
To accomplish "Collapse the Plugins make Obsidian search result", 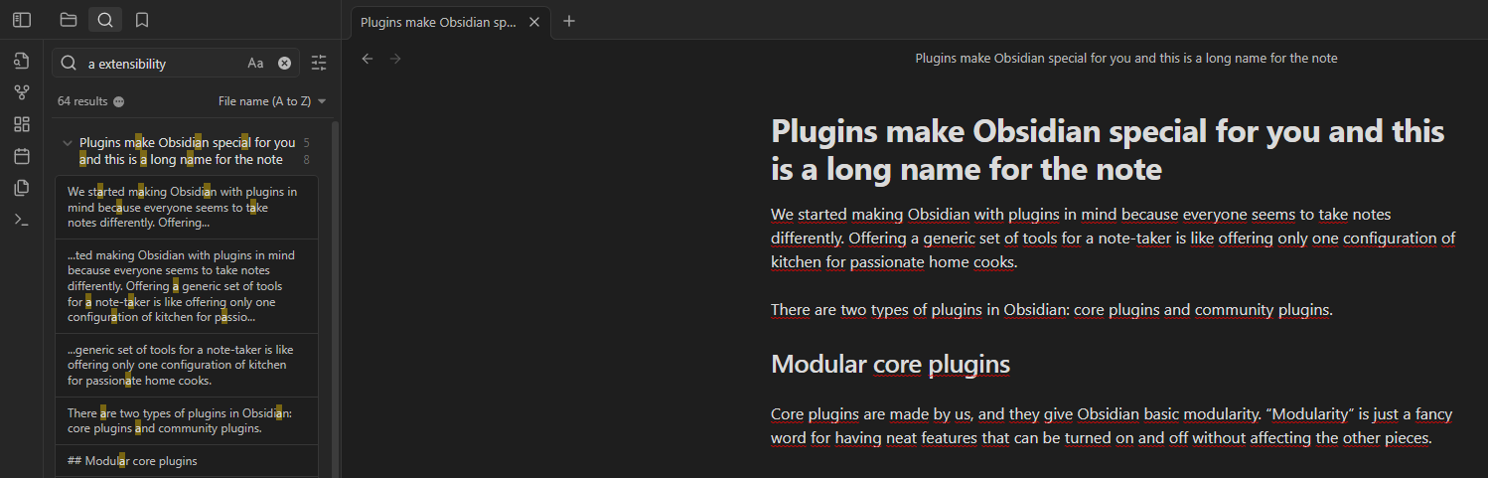I will [x=68, y=143].
